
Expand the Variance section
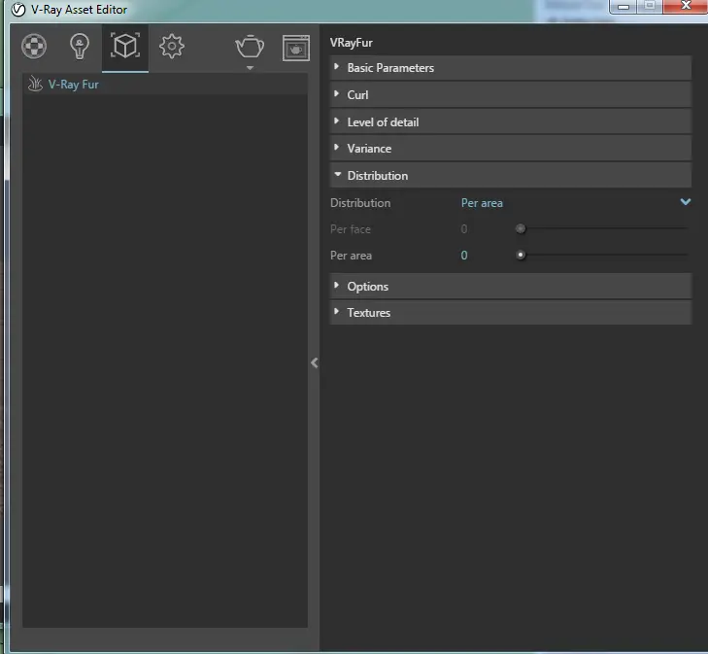pyautogui.click(x=510, y=149)
